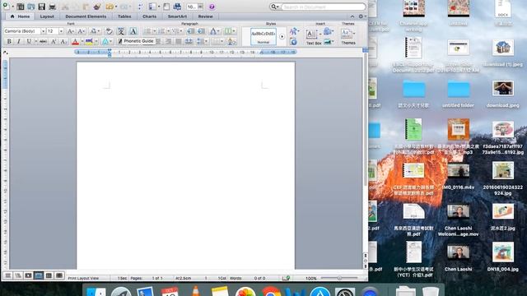The width and height of the screenshot is (527, 296).
Task: Apply character border A icon
Action: coord(133,31)
